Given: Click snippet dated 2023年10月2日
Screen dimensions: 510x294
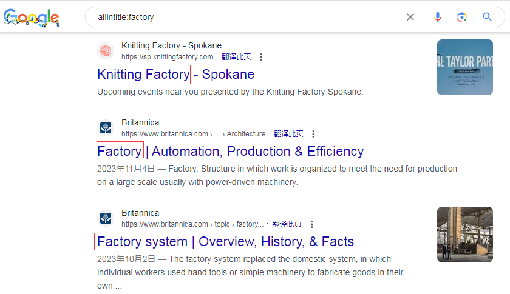Looking at the screenshot, I should (x=250, y=272).
